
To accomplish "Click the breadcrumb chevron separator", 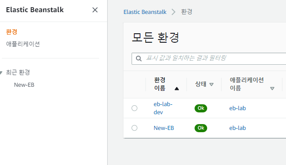I will pyautogui.click(x=173, y=12).
